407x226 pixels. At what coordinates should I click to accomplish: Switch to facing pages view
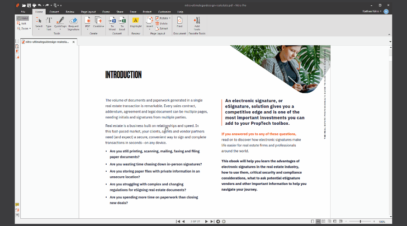tap(324, 221)
